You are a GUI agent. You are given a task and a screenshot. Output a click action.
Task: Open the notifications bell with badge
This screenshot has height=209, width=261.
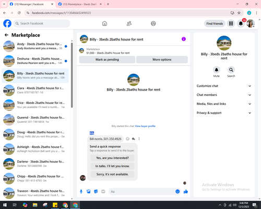(x=241, y=24)
